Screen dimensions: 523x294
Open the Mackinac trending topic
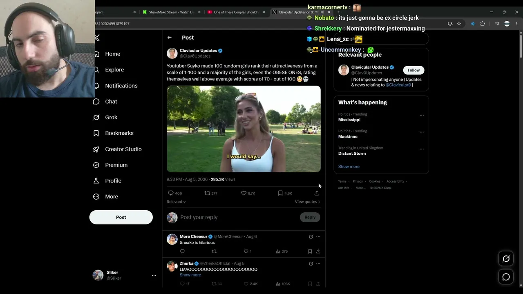tap(348, 137)
